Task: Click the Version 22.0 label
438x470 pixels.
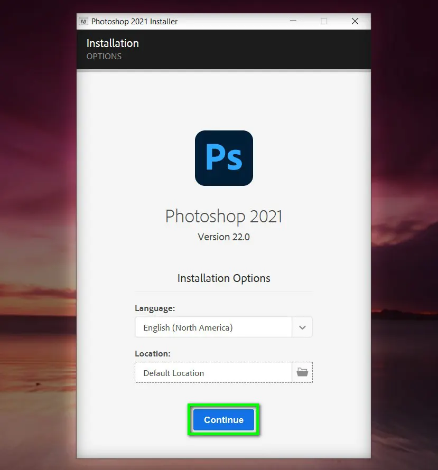Action: coord(223,237)
